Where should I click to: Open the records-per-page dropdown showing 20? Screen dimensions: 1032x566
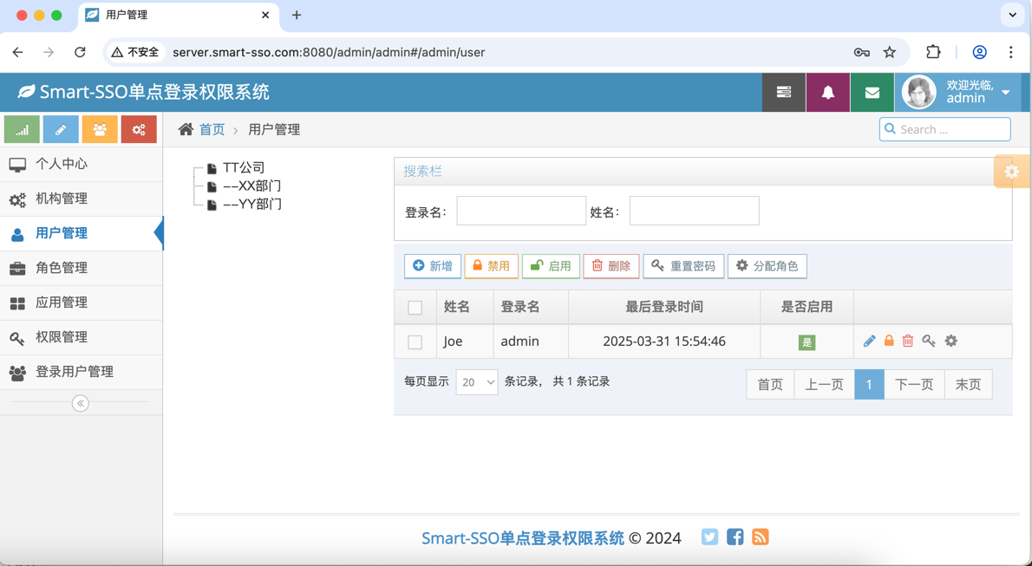pyautogui.click(x=477, y=381)
